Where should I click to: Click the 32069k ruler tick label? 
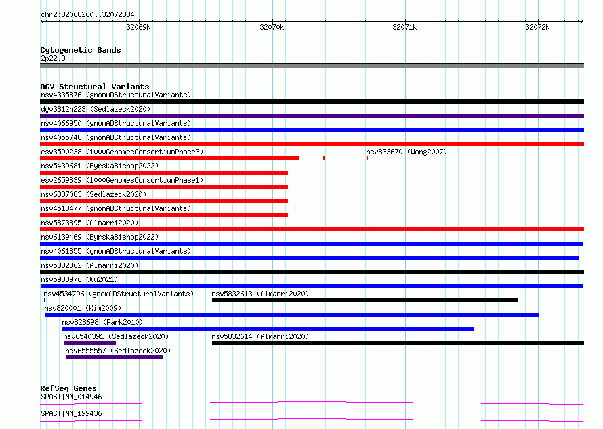point(138,27)
